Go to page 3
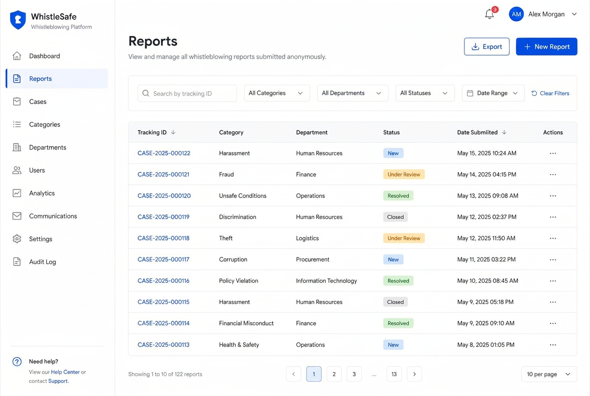Screen dimensions: 590x396 [x=354, y=374]
